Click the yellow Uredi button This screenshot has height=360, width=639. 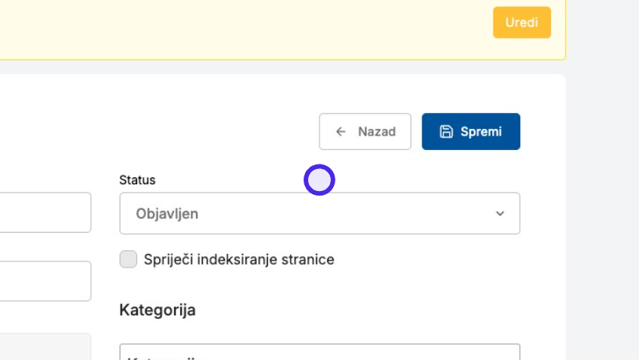(522, 23)
